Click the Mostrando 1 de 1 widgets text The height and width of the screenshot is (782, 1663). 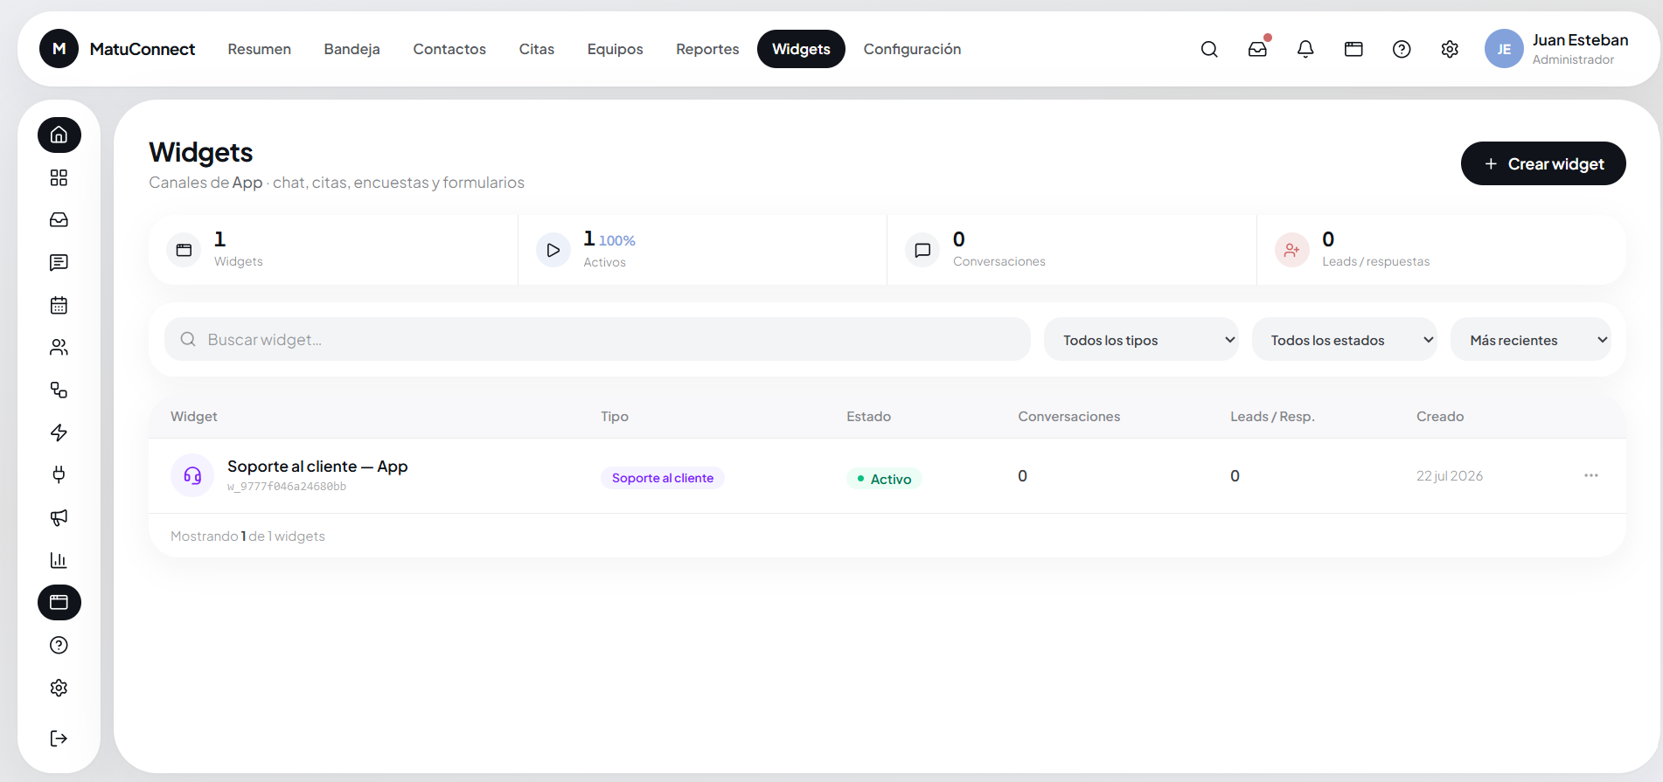[x=247, y=536]
